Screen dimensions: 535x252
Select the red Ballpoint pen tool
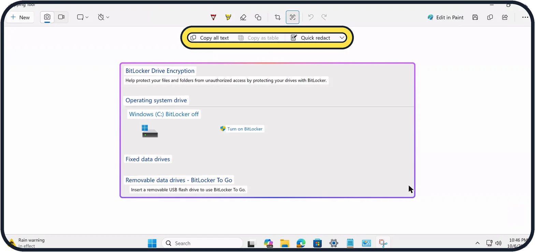[x=214, y=17]
